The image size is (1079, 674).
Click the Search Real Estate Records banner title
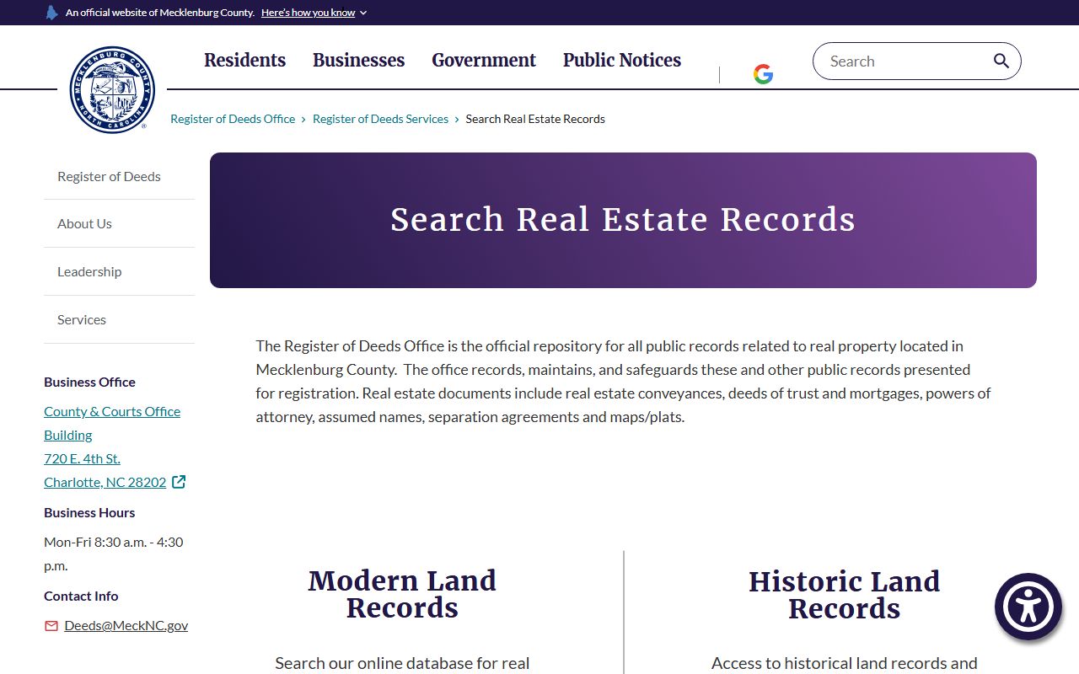(623, 220)
